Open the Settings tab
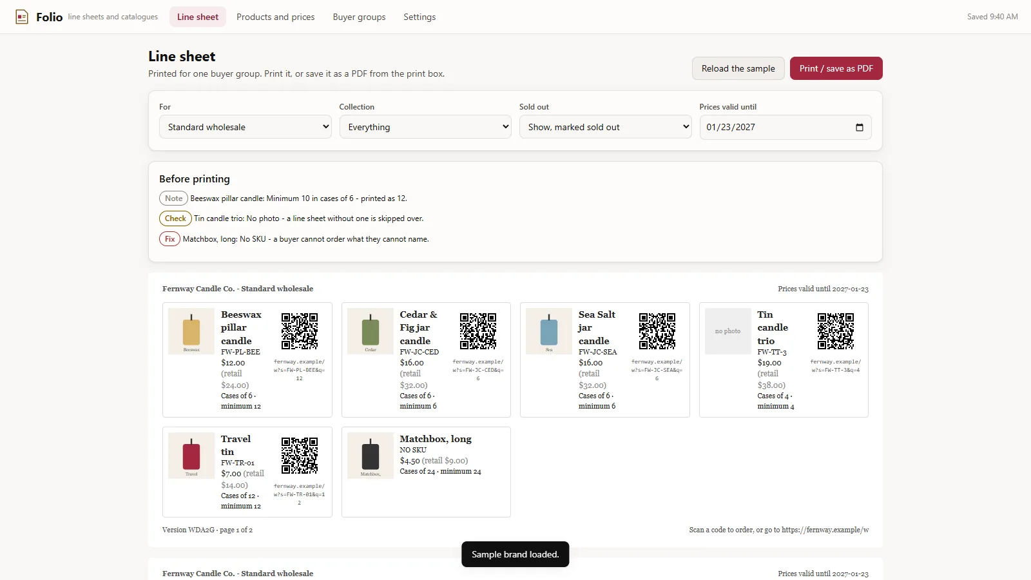This screenshot has height=580, width=1031. [x=419, y=17]
